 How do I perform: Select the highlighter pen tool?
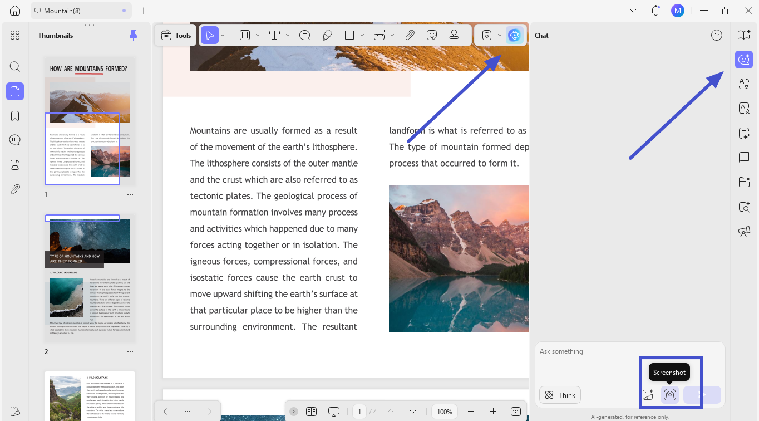pyautogui.click(x=327, y=35)
